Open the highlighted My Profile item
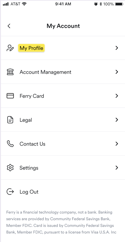Viewport: 125px width, 242px height. [x=32, y=48]
